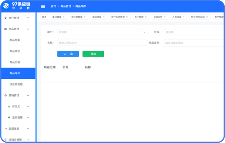This screenshot has width=225, height=143.
Task: Click the 名称 table column header
Action: (x=88, y=67)
